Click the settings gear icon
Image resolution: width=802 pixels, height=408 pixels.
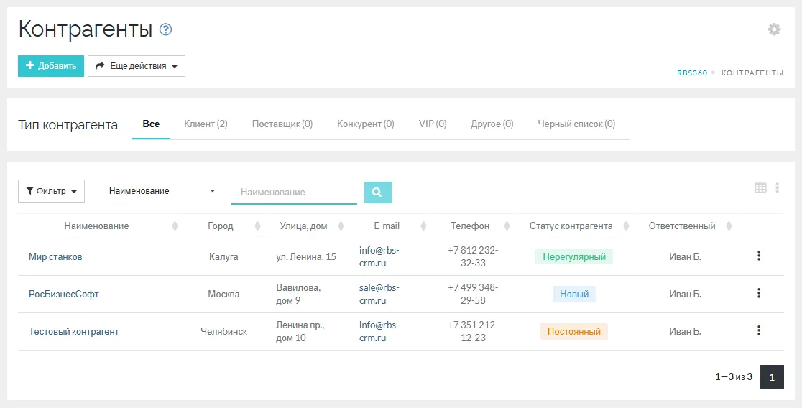774,29
